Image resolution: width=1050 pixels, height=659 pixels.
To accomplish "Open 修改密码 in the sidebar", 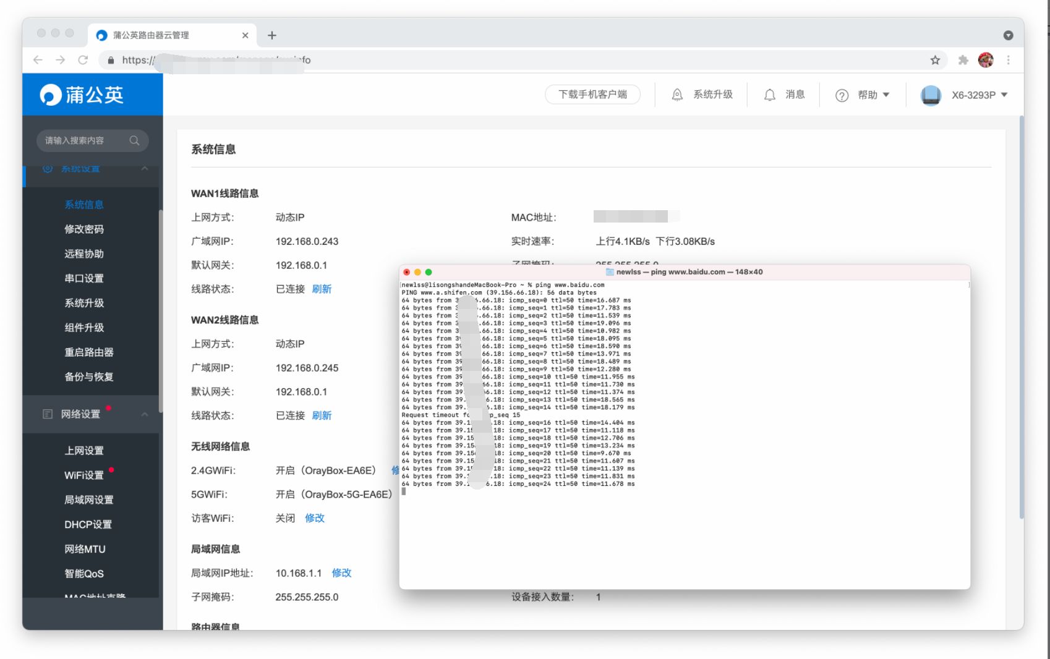I will point(84,229).
